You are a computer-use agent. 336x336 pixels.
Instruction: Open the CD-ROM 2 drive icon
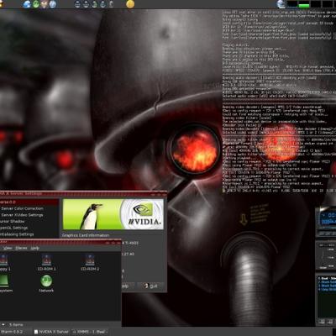(x=90, y=262)
